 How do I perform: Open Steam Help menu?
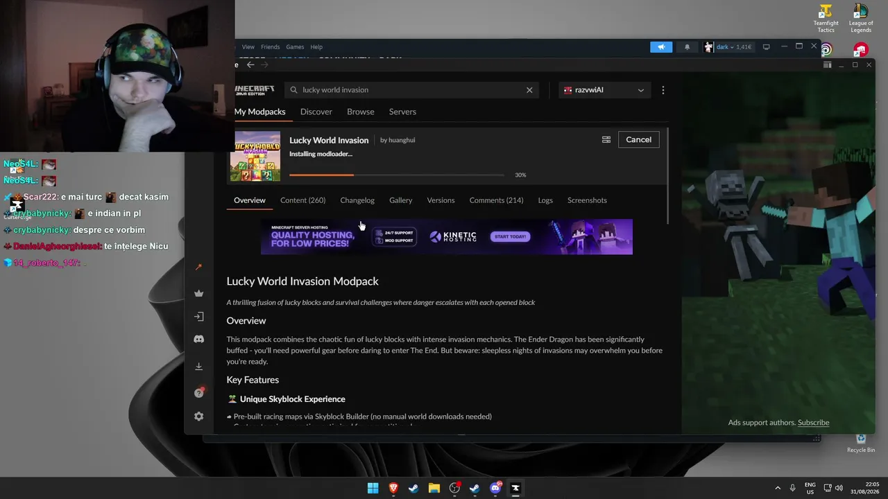316,47
